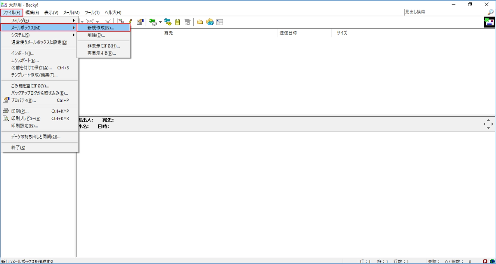Click the pencil compose icon in toolbar
The height and width of the screenshot is (264, 496).
[x=130, y=22]
